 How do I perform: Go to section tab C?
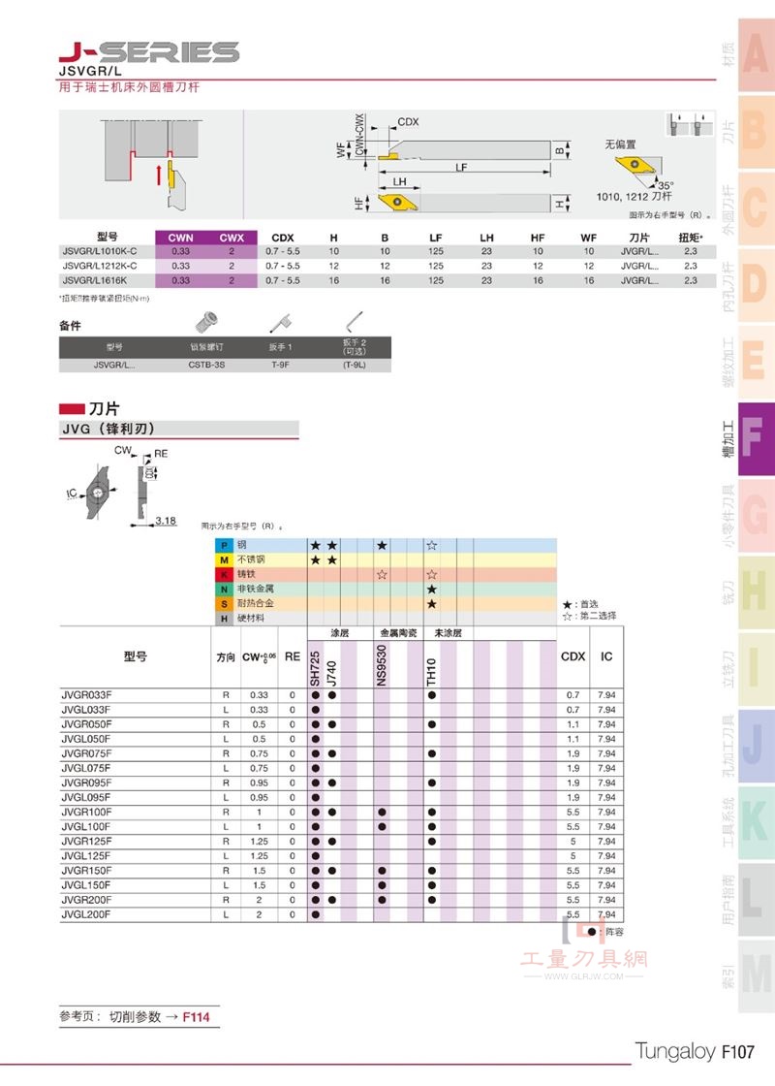click(756, 209)
